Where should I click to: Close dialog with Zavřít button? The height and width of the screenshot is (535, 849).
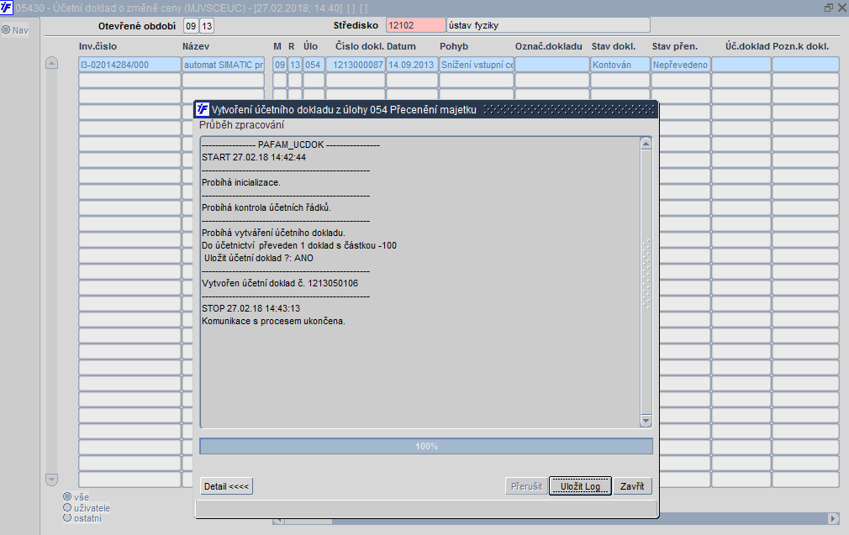[x=632, y=486]
